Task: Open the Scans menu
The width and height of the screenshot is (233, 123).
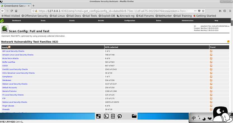Action: (x=43, y=20)
